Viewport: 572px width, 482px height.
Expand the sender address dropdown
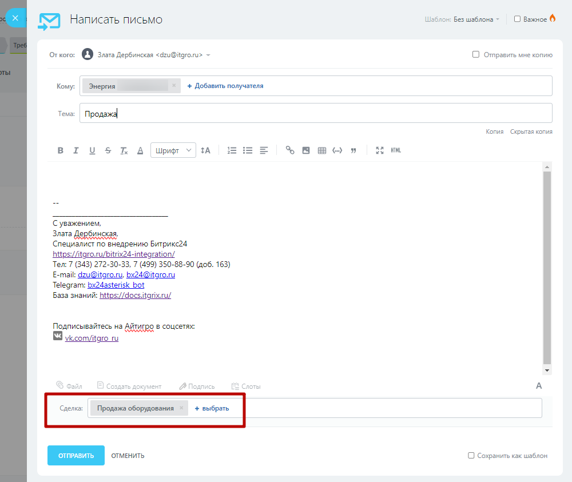208,55
